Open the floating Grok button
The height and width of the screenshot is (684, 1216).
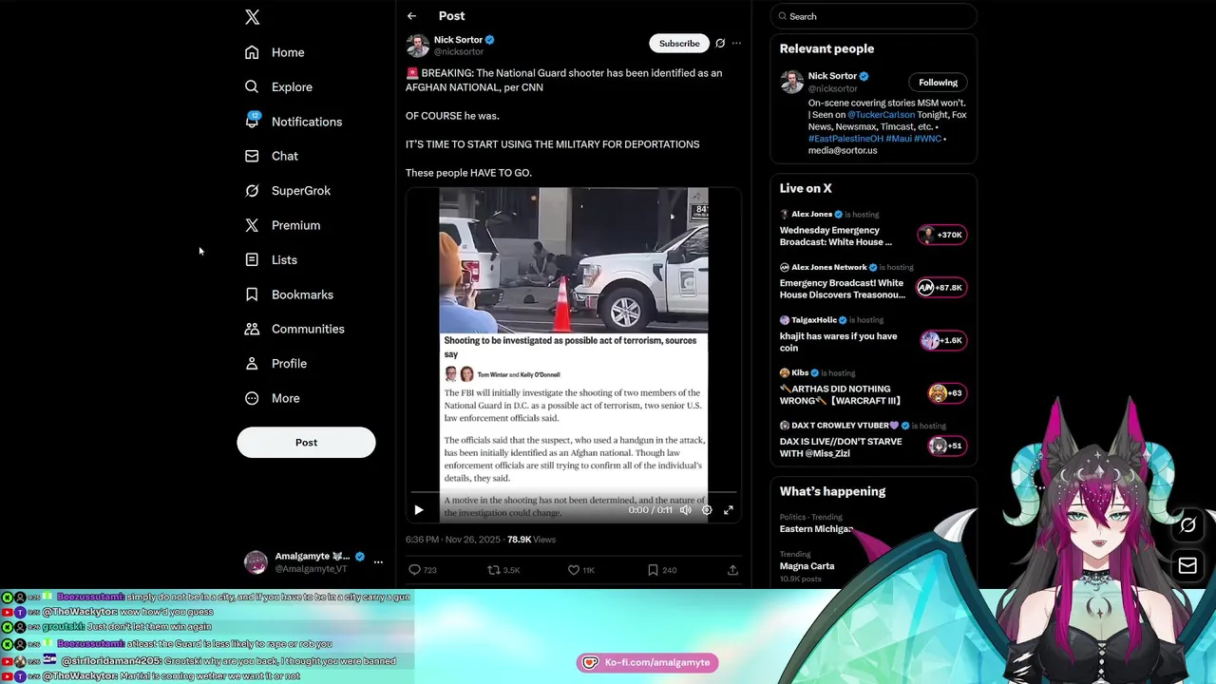(1187, 524)
